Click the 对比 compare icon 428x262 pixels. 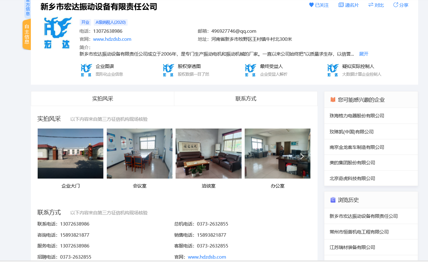[376, 5]
